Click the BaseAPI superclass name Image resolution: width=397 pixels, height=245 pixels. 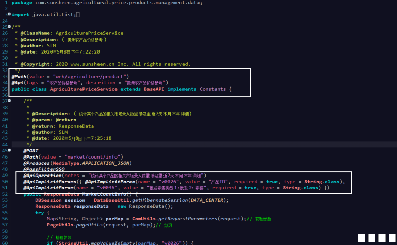click(x=150, y=89)
